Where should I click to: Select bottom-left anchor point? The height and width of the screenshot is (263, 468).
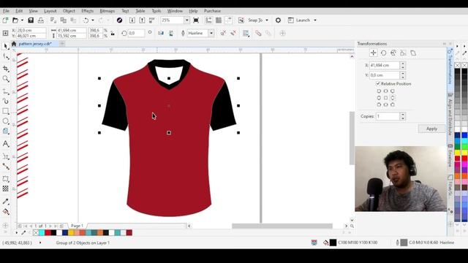click(x=379, y=104)
